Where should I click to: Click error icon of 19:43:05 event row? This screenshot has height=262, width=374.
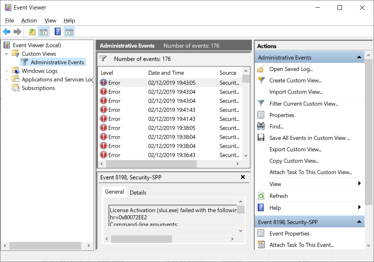pyautogui.click(x=103, y=83)
